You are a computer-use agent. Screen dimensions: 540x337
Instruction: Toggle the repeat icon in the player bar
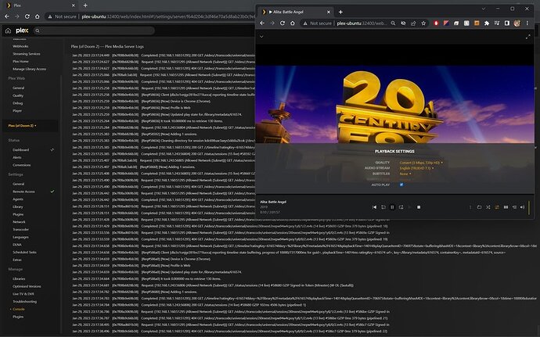pyautogui.click(x=479, y=207)
